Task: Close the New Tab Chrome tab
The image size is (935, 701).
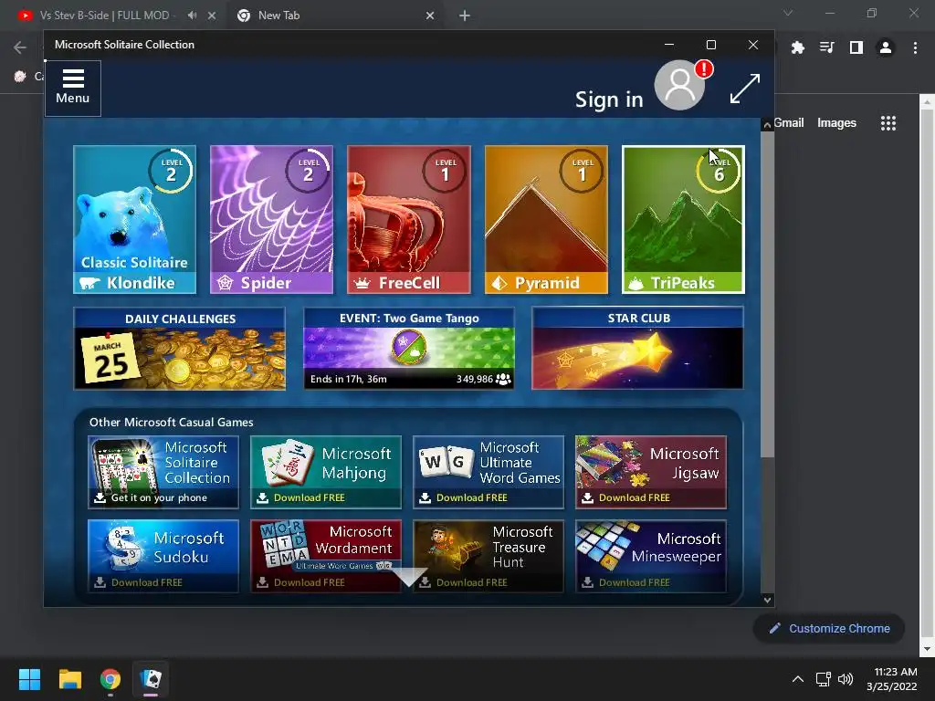Action: click(x=430, y=16)
